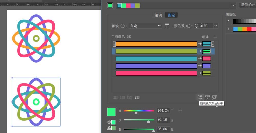Open the color reduction options icon beside 预设
The width and height of the screenshot is (256, 133).
pyautogui.click(x=167, y=26)
